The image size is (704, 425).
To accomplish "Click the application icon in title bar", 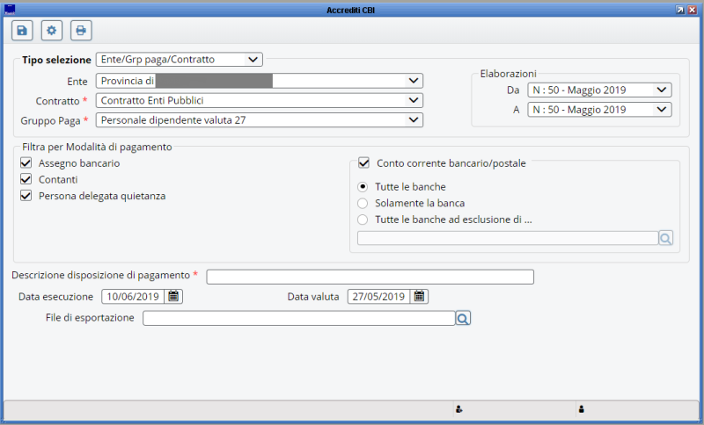I will coord(9,10).
